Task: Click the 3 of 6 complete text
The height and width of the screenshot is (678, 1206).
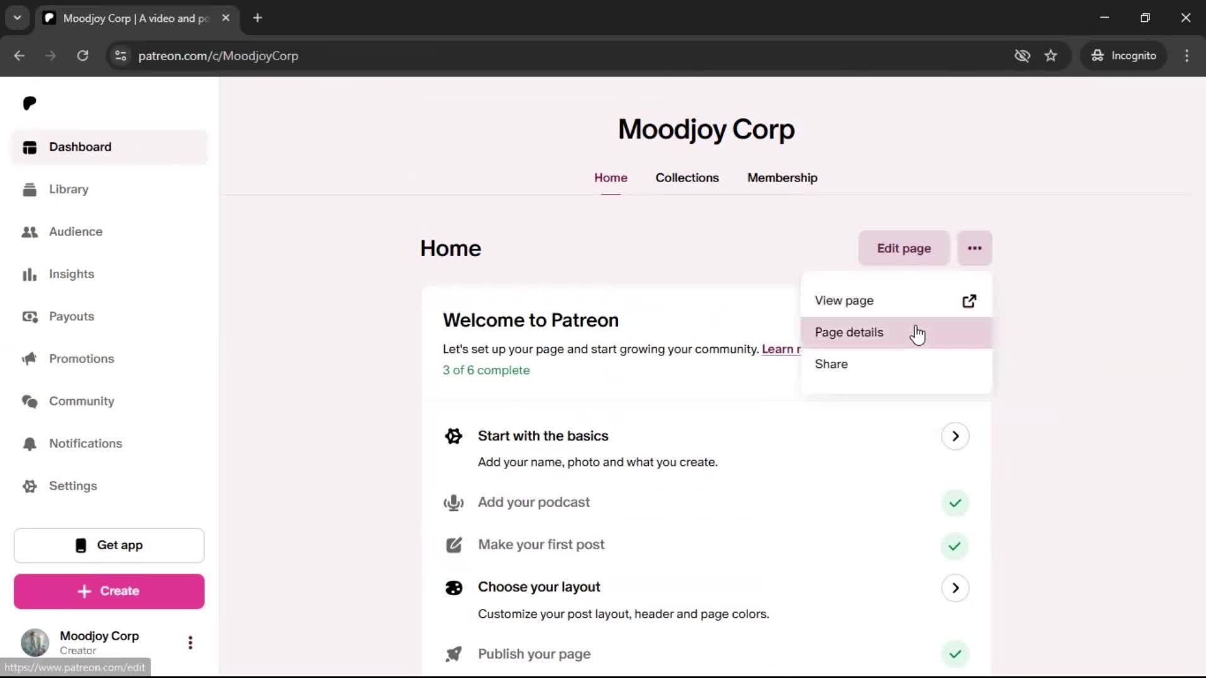Action: (486, 370)
